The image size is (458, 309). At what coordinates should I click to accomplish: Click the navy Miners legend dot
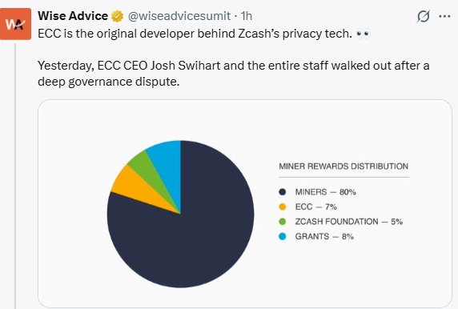282,192
